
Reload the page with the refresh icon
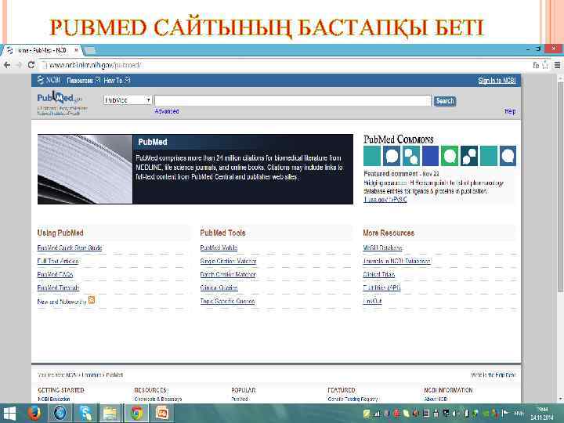click(31, 65)
